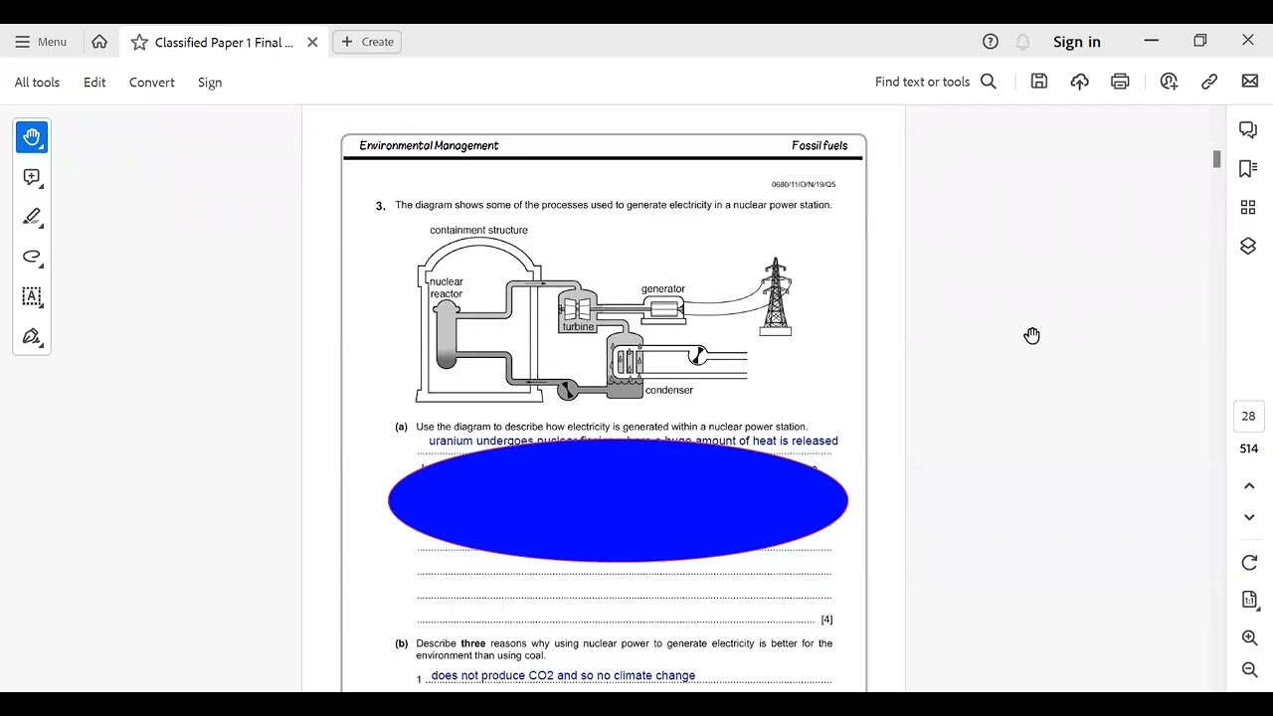Image resolution: width=1273 pixels, height=716 pixels.
Task: Open the Sign menu
Action: tap(210, 83)
